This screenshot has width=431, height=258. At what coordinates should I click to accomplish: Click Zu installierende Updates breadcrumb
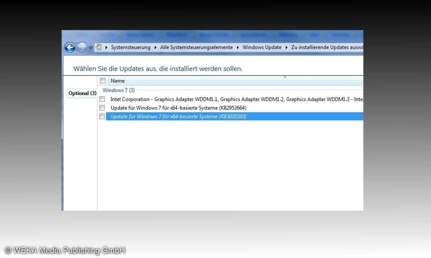[327, 47]
